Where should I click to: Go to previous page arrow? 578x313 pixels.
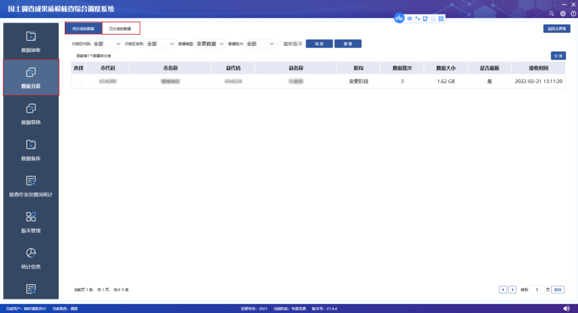click(503, 290)
